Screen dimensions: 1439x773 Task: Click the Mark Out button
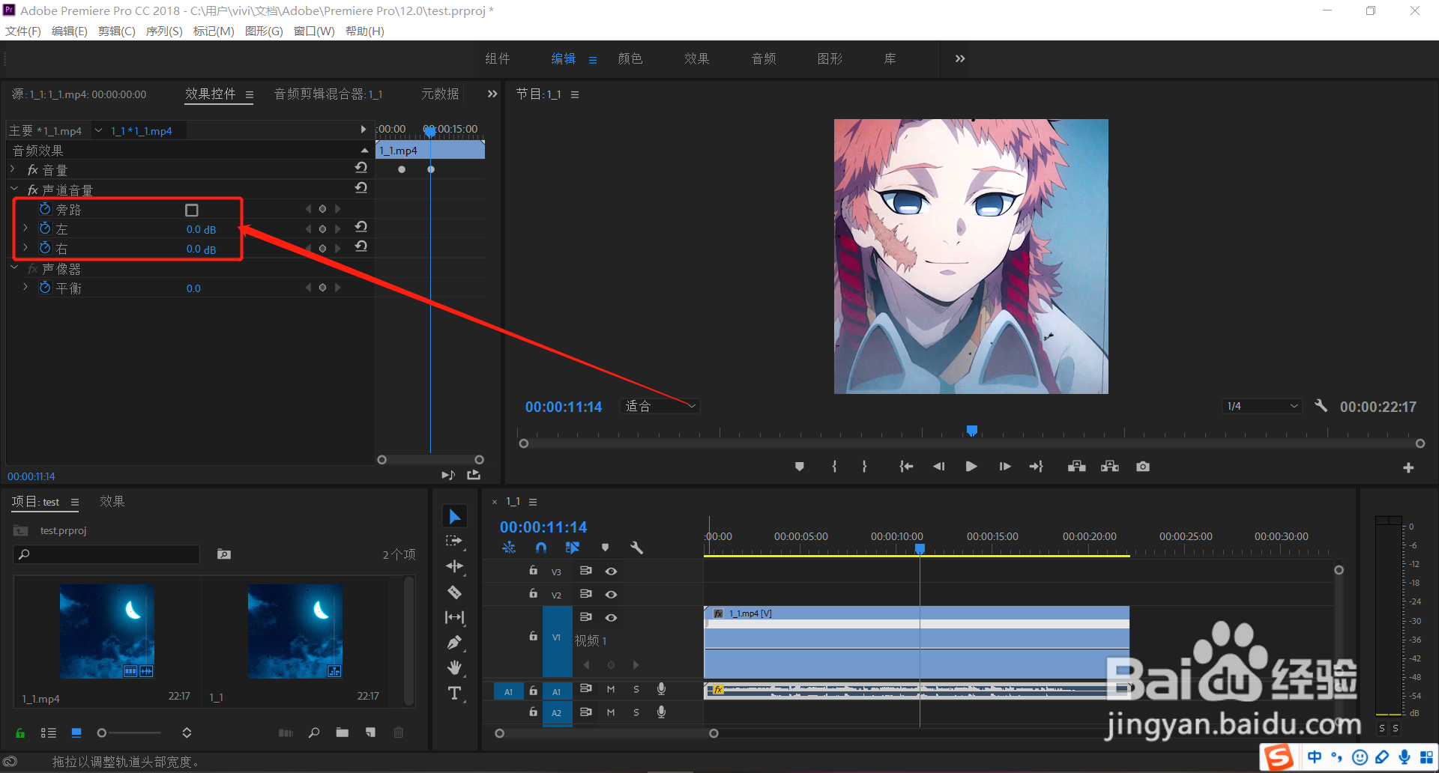[864, 467]
